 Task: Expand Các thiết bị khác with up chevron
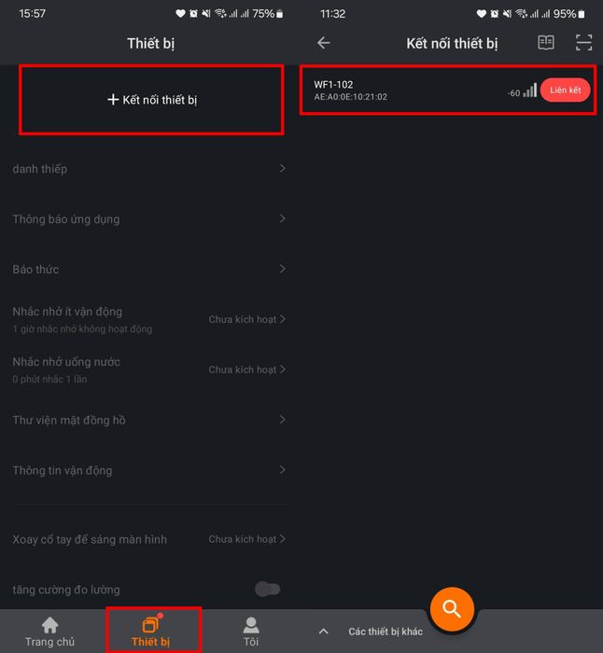[x=323, y=632]
